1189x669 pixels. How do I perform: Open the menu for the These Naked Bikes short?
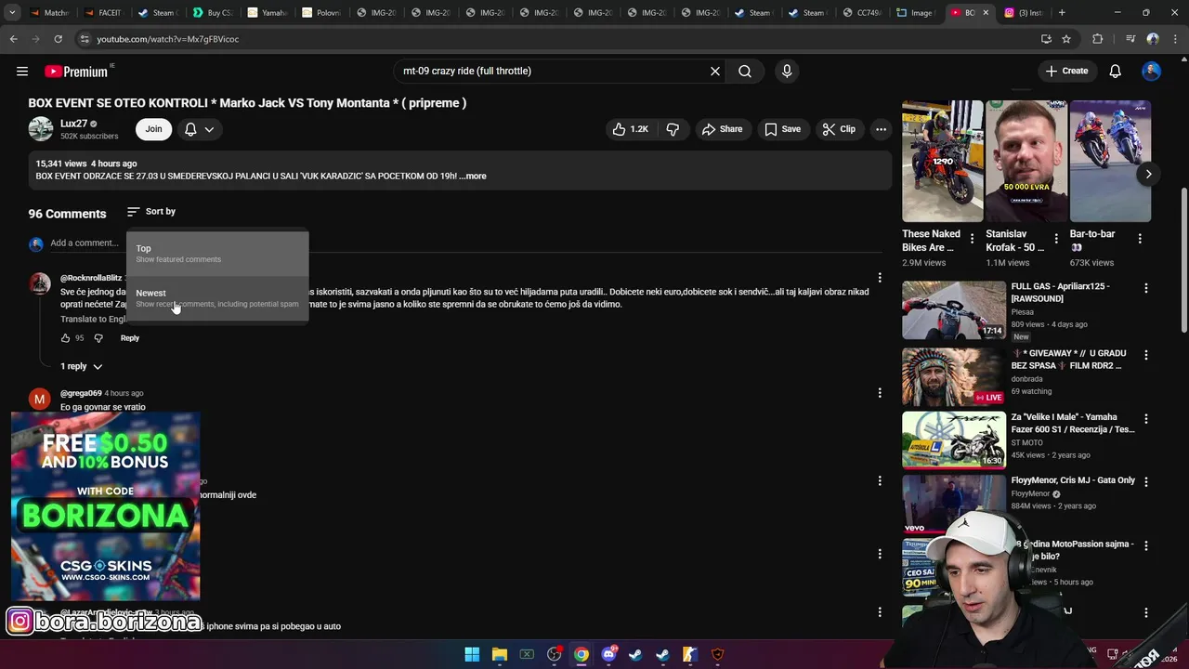pyautogui.click(x=973, y=239)
